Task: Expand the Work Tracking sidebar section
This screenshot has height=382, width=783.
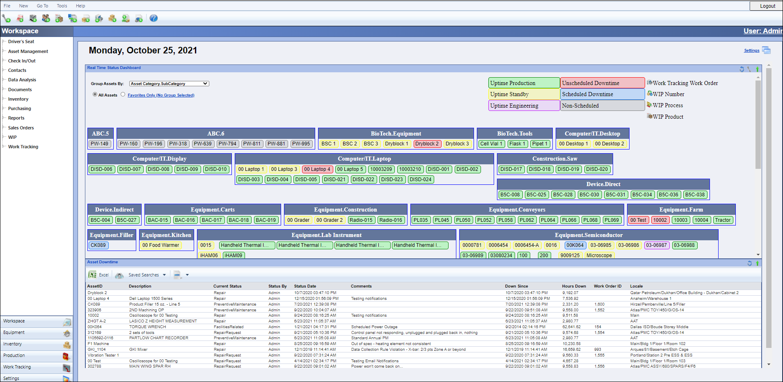Action: coord(23,147)
